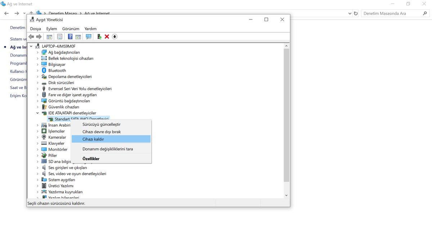Click the Denetim Masasında Ara search box
Screen dimensions: 432x227
[392, 13]
